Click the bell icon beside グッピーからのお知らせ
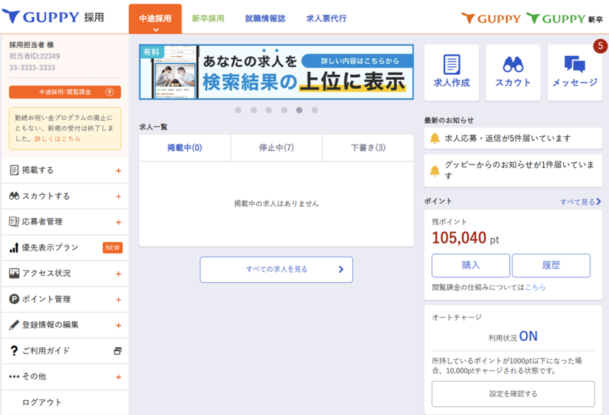Screen dimensions: 609x415 pos(434,171)
